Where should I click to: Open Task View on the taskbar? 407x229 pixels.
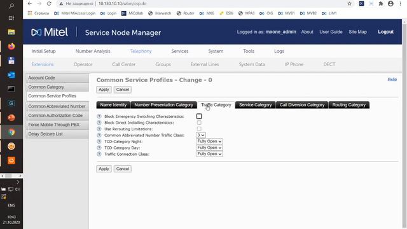(11, 18)
